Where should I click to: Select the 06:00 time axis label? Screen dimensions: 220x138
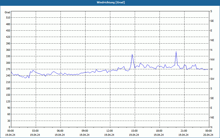coord(60,131)
